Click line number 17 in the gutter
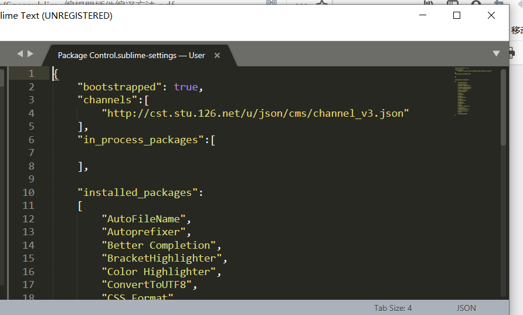Screen dimensions: 523x315 point(28,284)
